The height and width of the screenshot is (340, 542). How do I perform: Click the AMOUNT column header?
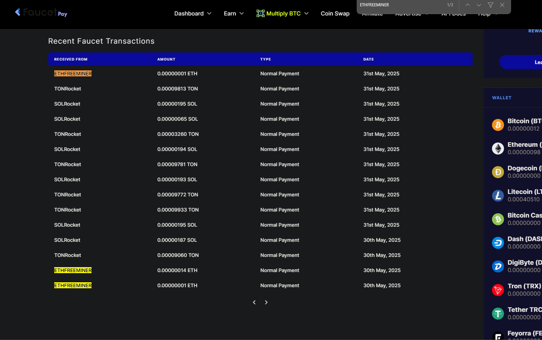click(166, 59)
